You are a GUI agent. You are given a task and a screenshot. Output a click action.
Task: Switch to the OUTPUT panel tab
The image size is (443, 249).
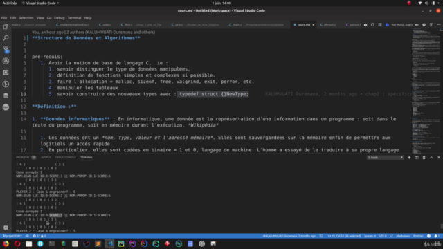pos(46,158)
